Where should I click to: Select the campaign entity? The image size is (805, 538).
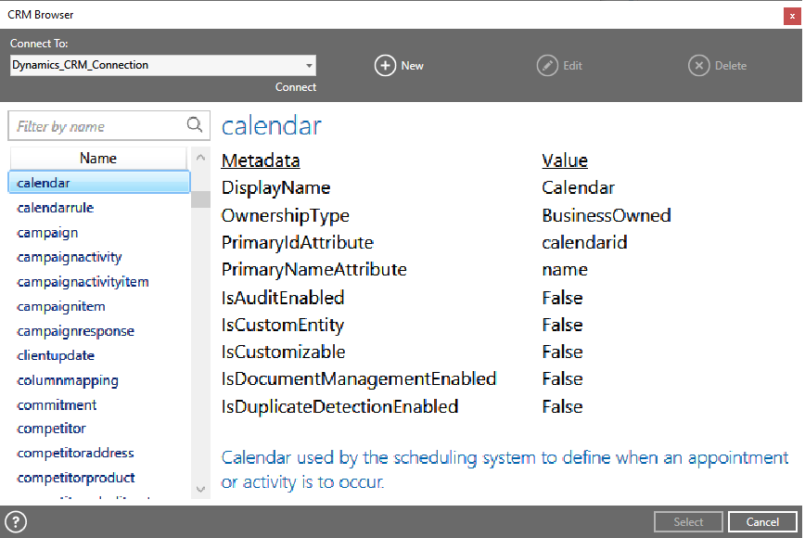click(47, 233)
